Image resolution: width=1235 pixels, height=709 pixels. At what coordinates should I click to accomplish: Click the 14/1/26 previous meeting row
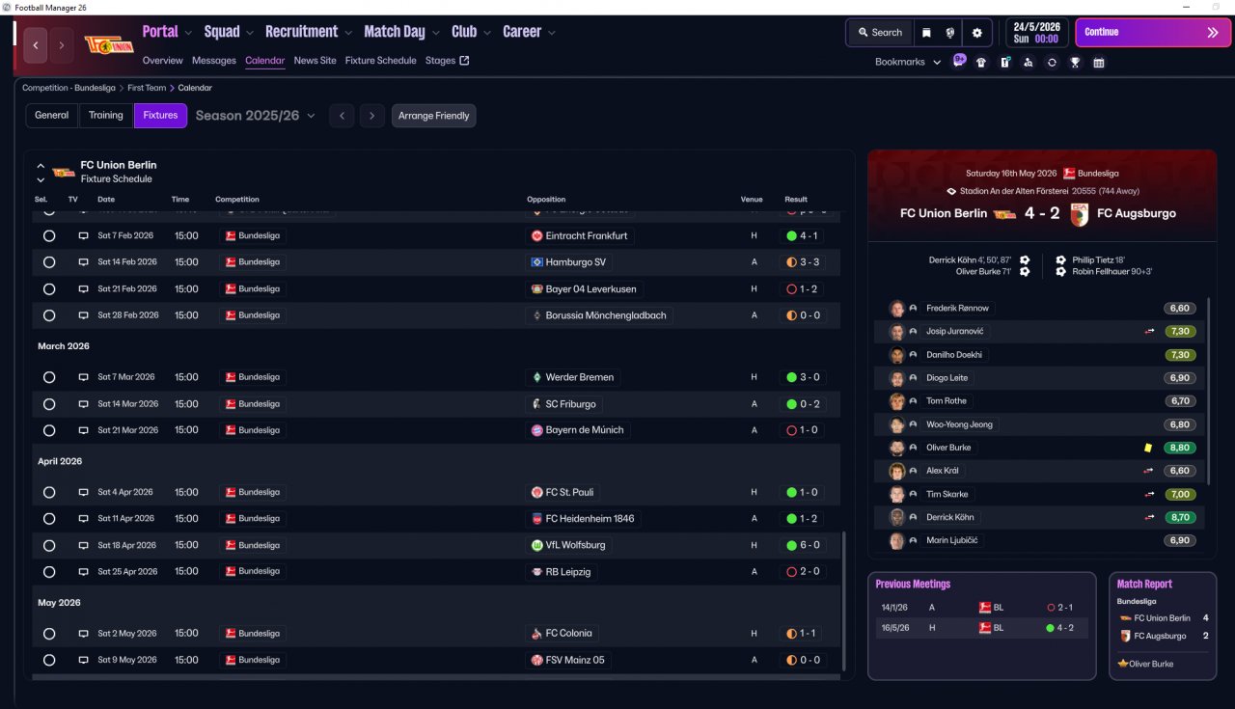981,608
